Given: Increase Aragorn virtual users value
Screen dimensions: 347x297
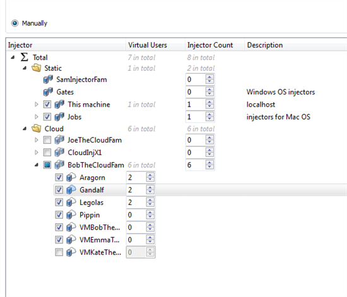Looking at the screenshot, I should click(150, 175).
